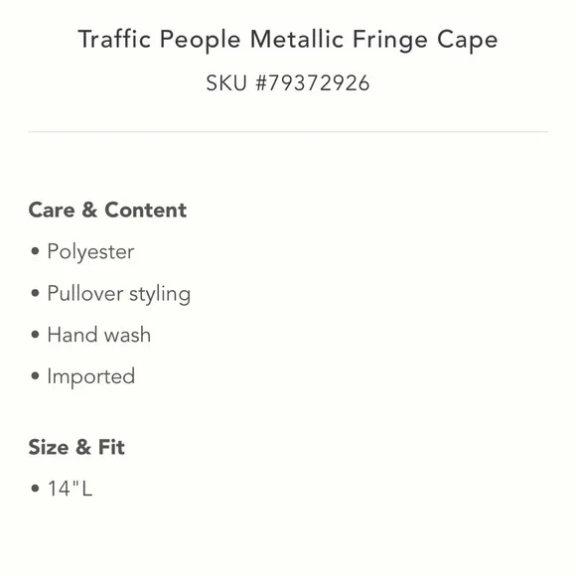The image size is (576, 576).
Task: Click the word Metallic in the title
Action: pos(297,39)
